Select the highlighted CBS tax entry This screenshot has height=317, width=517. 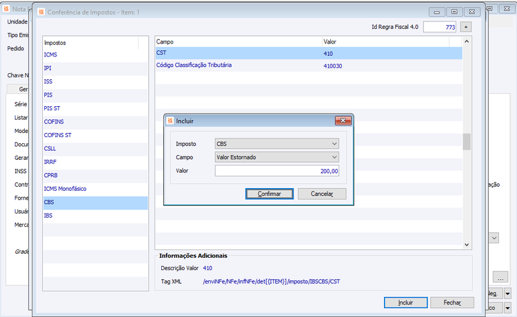pyautogui.click(x=95, y=203)
